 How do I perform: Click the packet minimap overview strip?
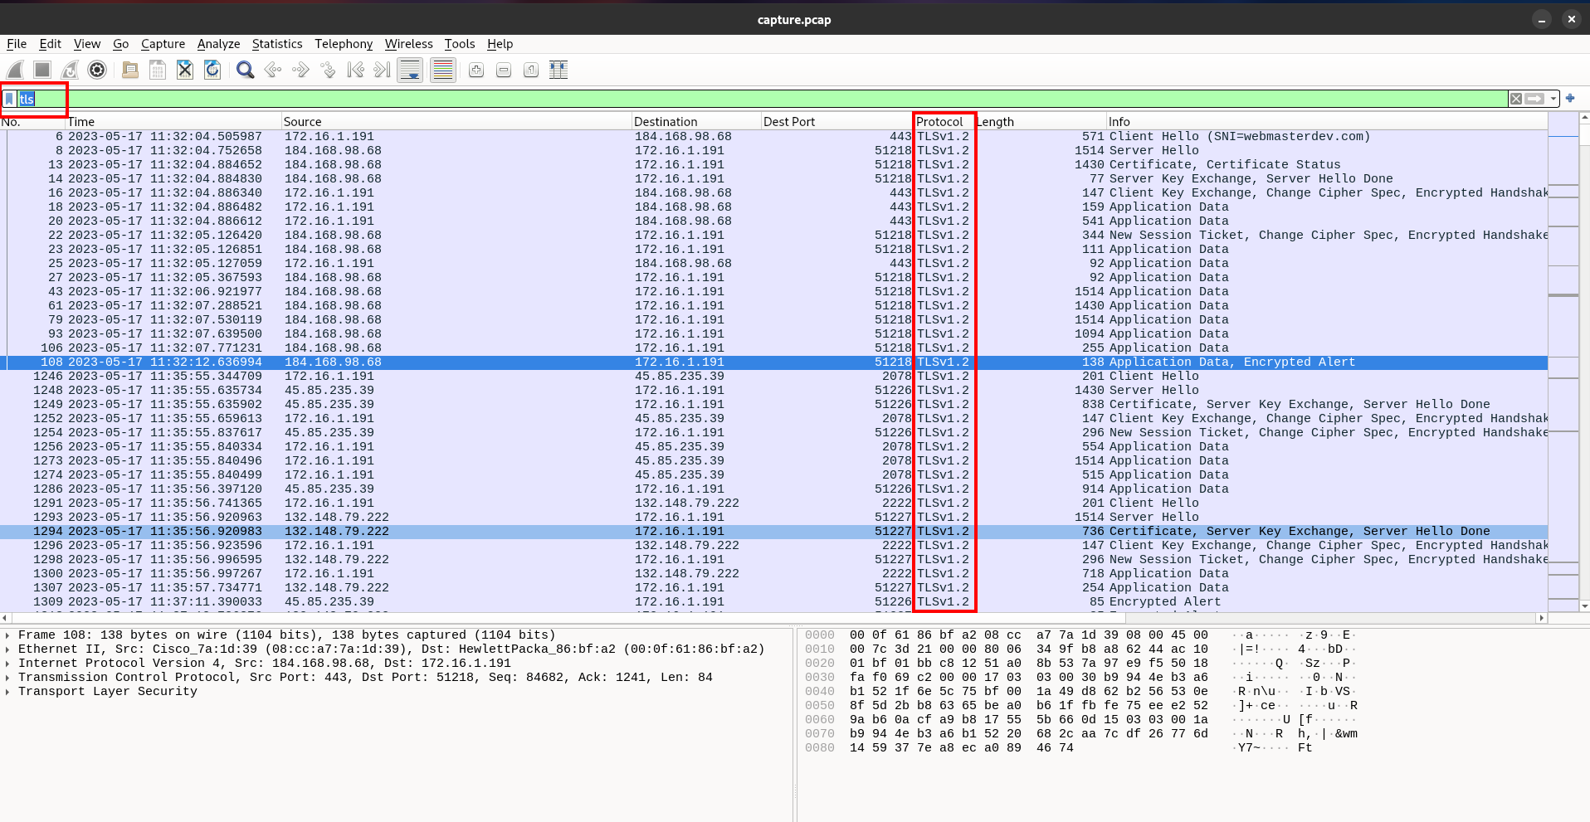(x=1563, y=362)
